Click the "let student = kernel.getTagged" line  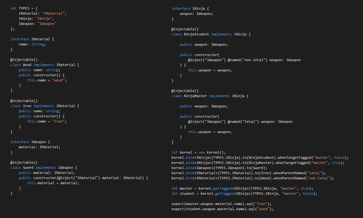(245, 194)
